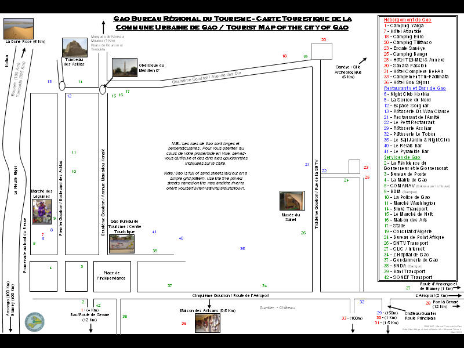This screenshot has width=464, height=348.
Task: Click the English 'Note: Gao is full of sand streets' paragraph
Action: coord(206,180)
